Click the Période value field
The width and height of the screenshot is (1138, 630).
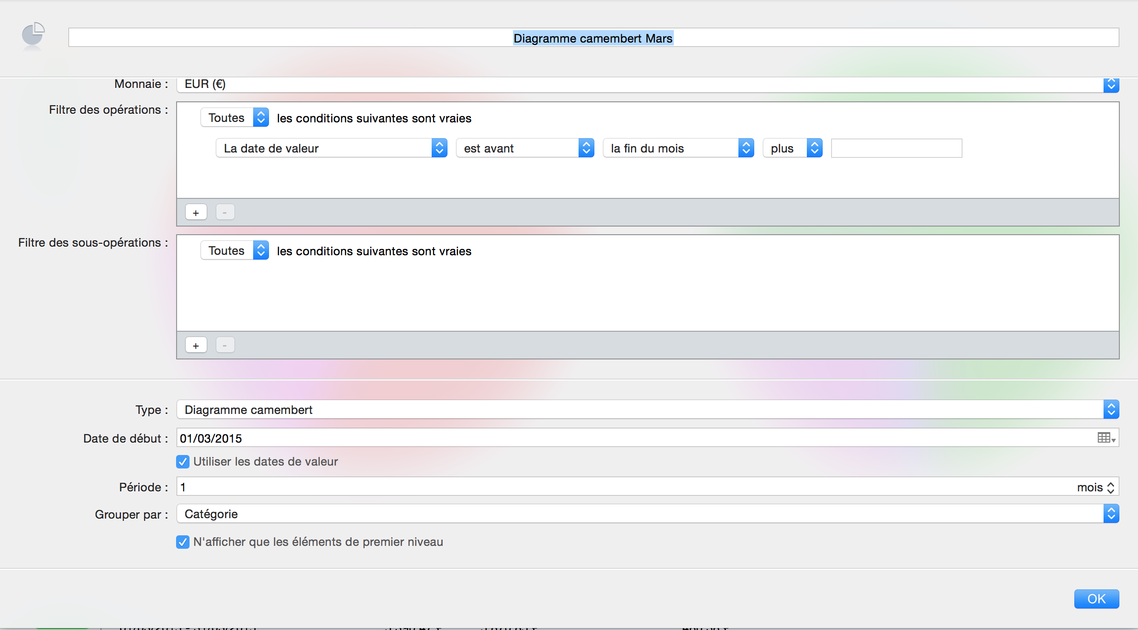(x=574, y=487)
